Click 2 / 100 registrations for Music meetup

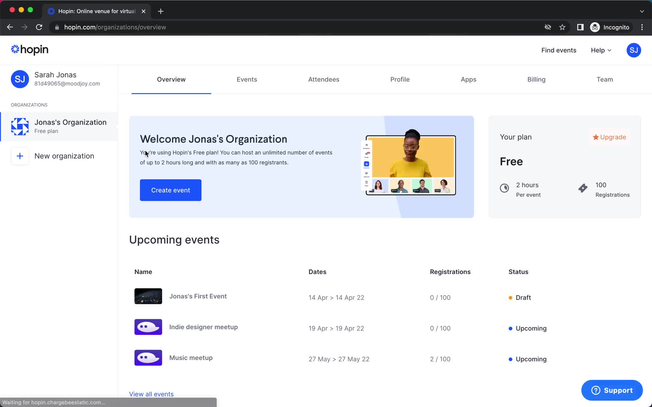pos(440,359)
